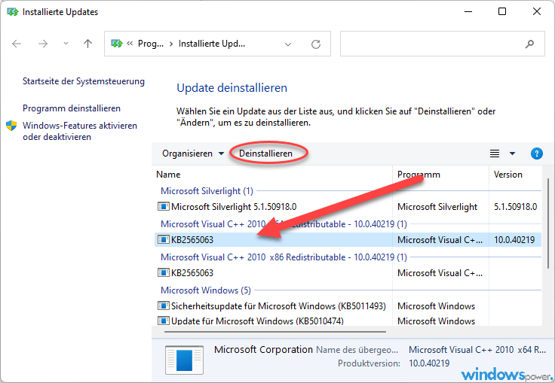
Task: Click the details pane update thumbnail
Action: point(184,360)
